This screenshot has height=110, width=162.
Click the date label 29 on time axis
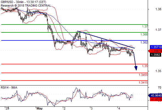tap(7, 108)
